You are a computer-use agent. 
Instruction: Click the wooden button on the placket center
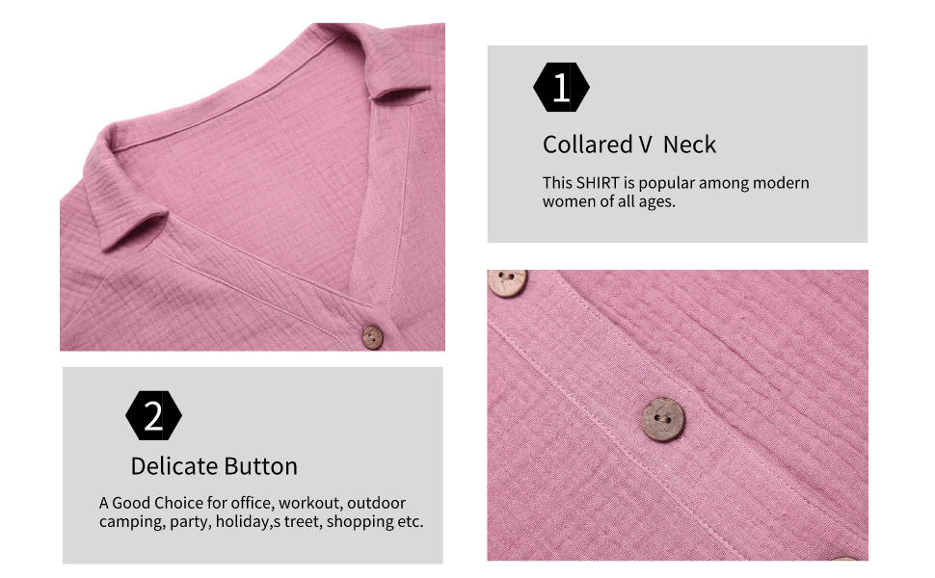coord(663,419)
